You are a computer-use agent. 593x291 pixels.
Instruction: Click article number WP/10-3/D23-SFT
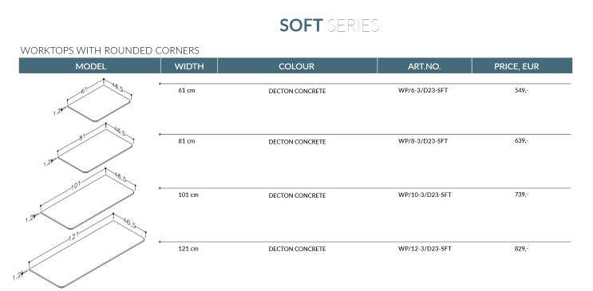coord(425,195)
